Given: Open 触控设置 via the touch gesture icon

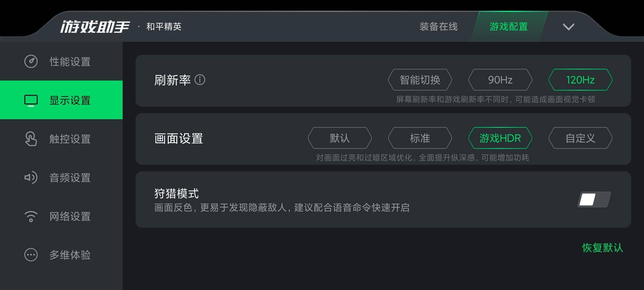Looking at the screenshot, I should [31, 139].
